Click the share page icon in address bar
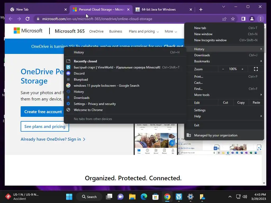 coord(224,19)
